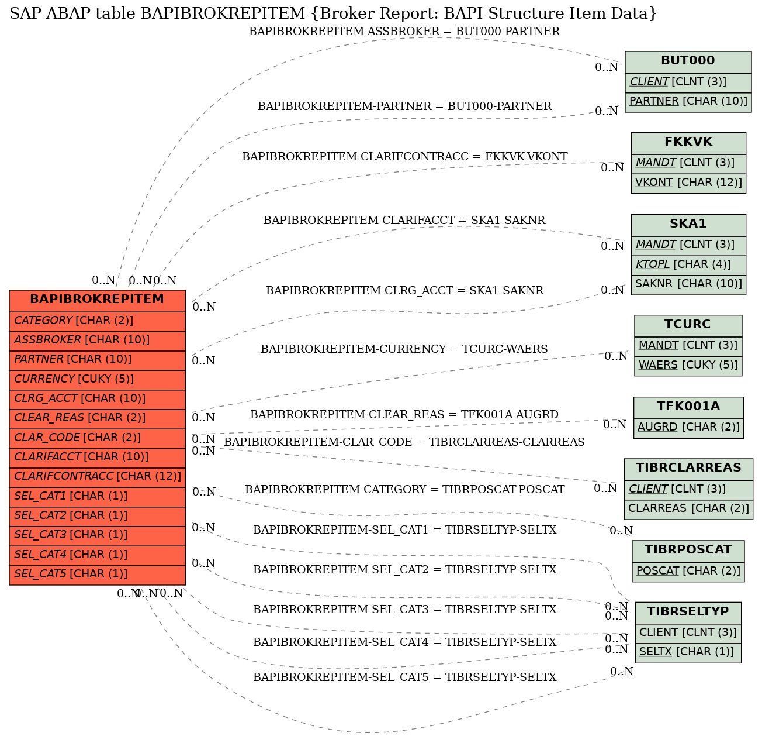The height and width of the screenshot is (736, 762).
Task: Select the CLRG_ACCT [CHAR (10)] field row
Action: tap(98, 399)
